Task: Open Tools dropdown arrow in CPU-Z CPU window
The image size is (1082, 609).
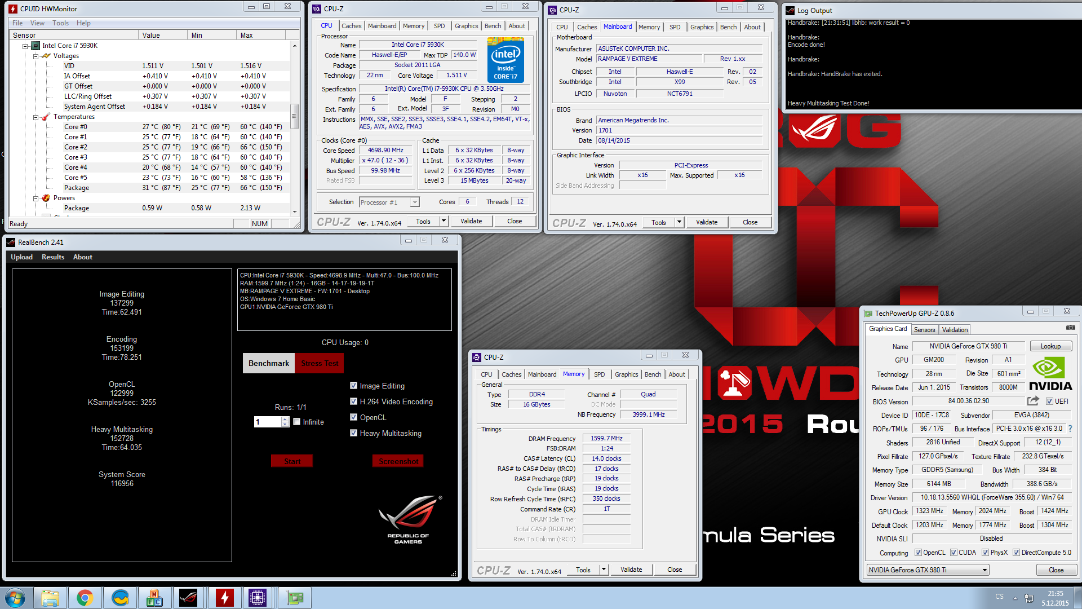Action: (x=444, y=221)
